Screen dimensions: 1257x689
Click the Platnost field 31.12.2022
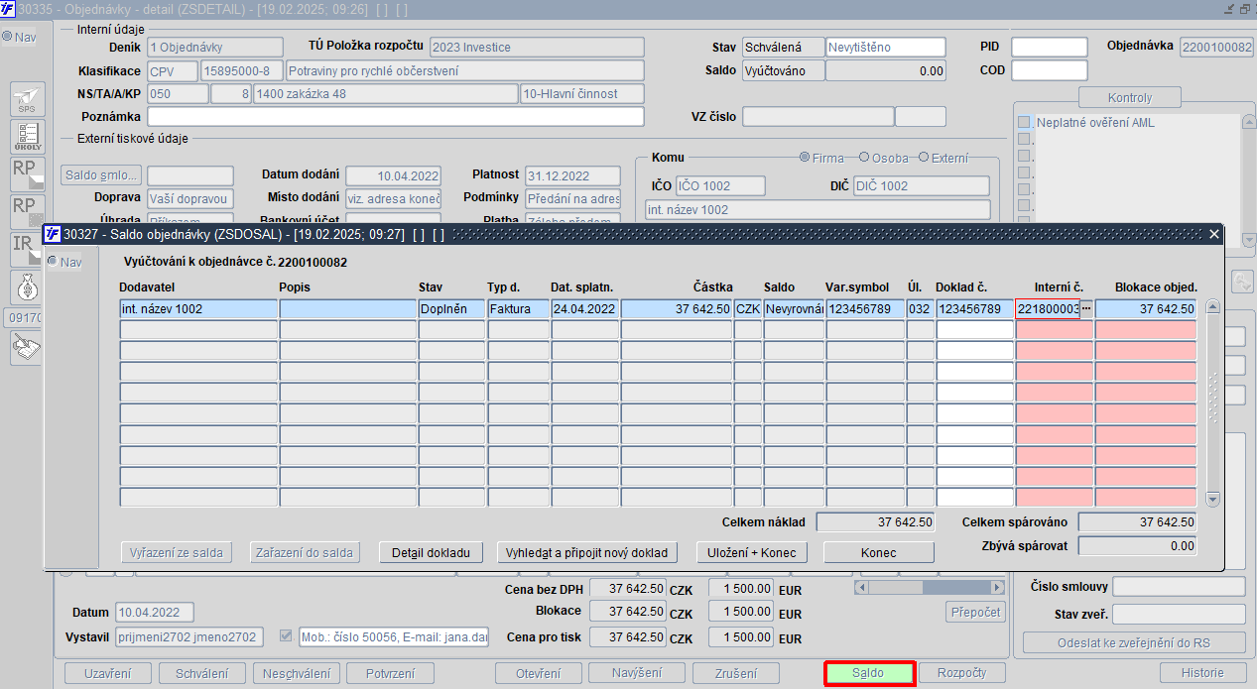(x=572, y=175)
